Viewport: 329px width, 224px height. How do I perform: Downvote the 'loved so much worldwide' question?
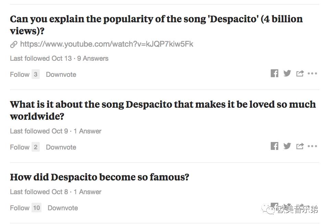[61, 147]
